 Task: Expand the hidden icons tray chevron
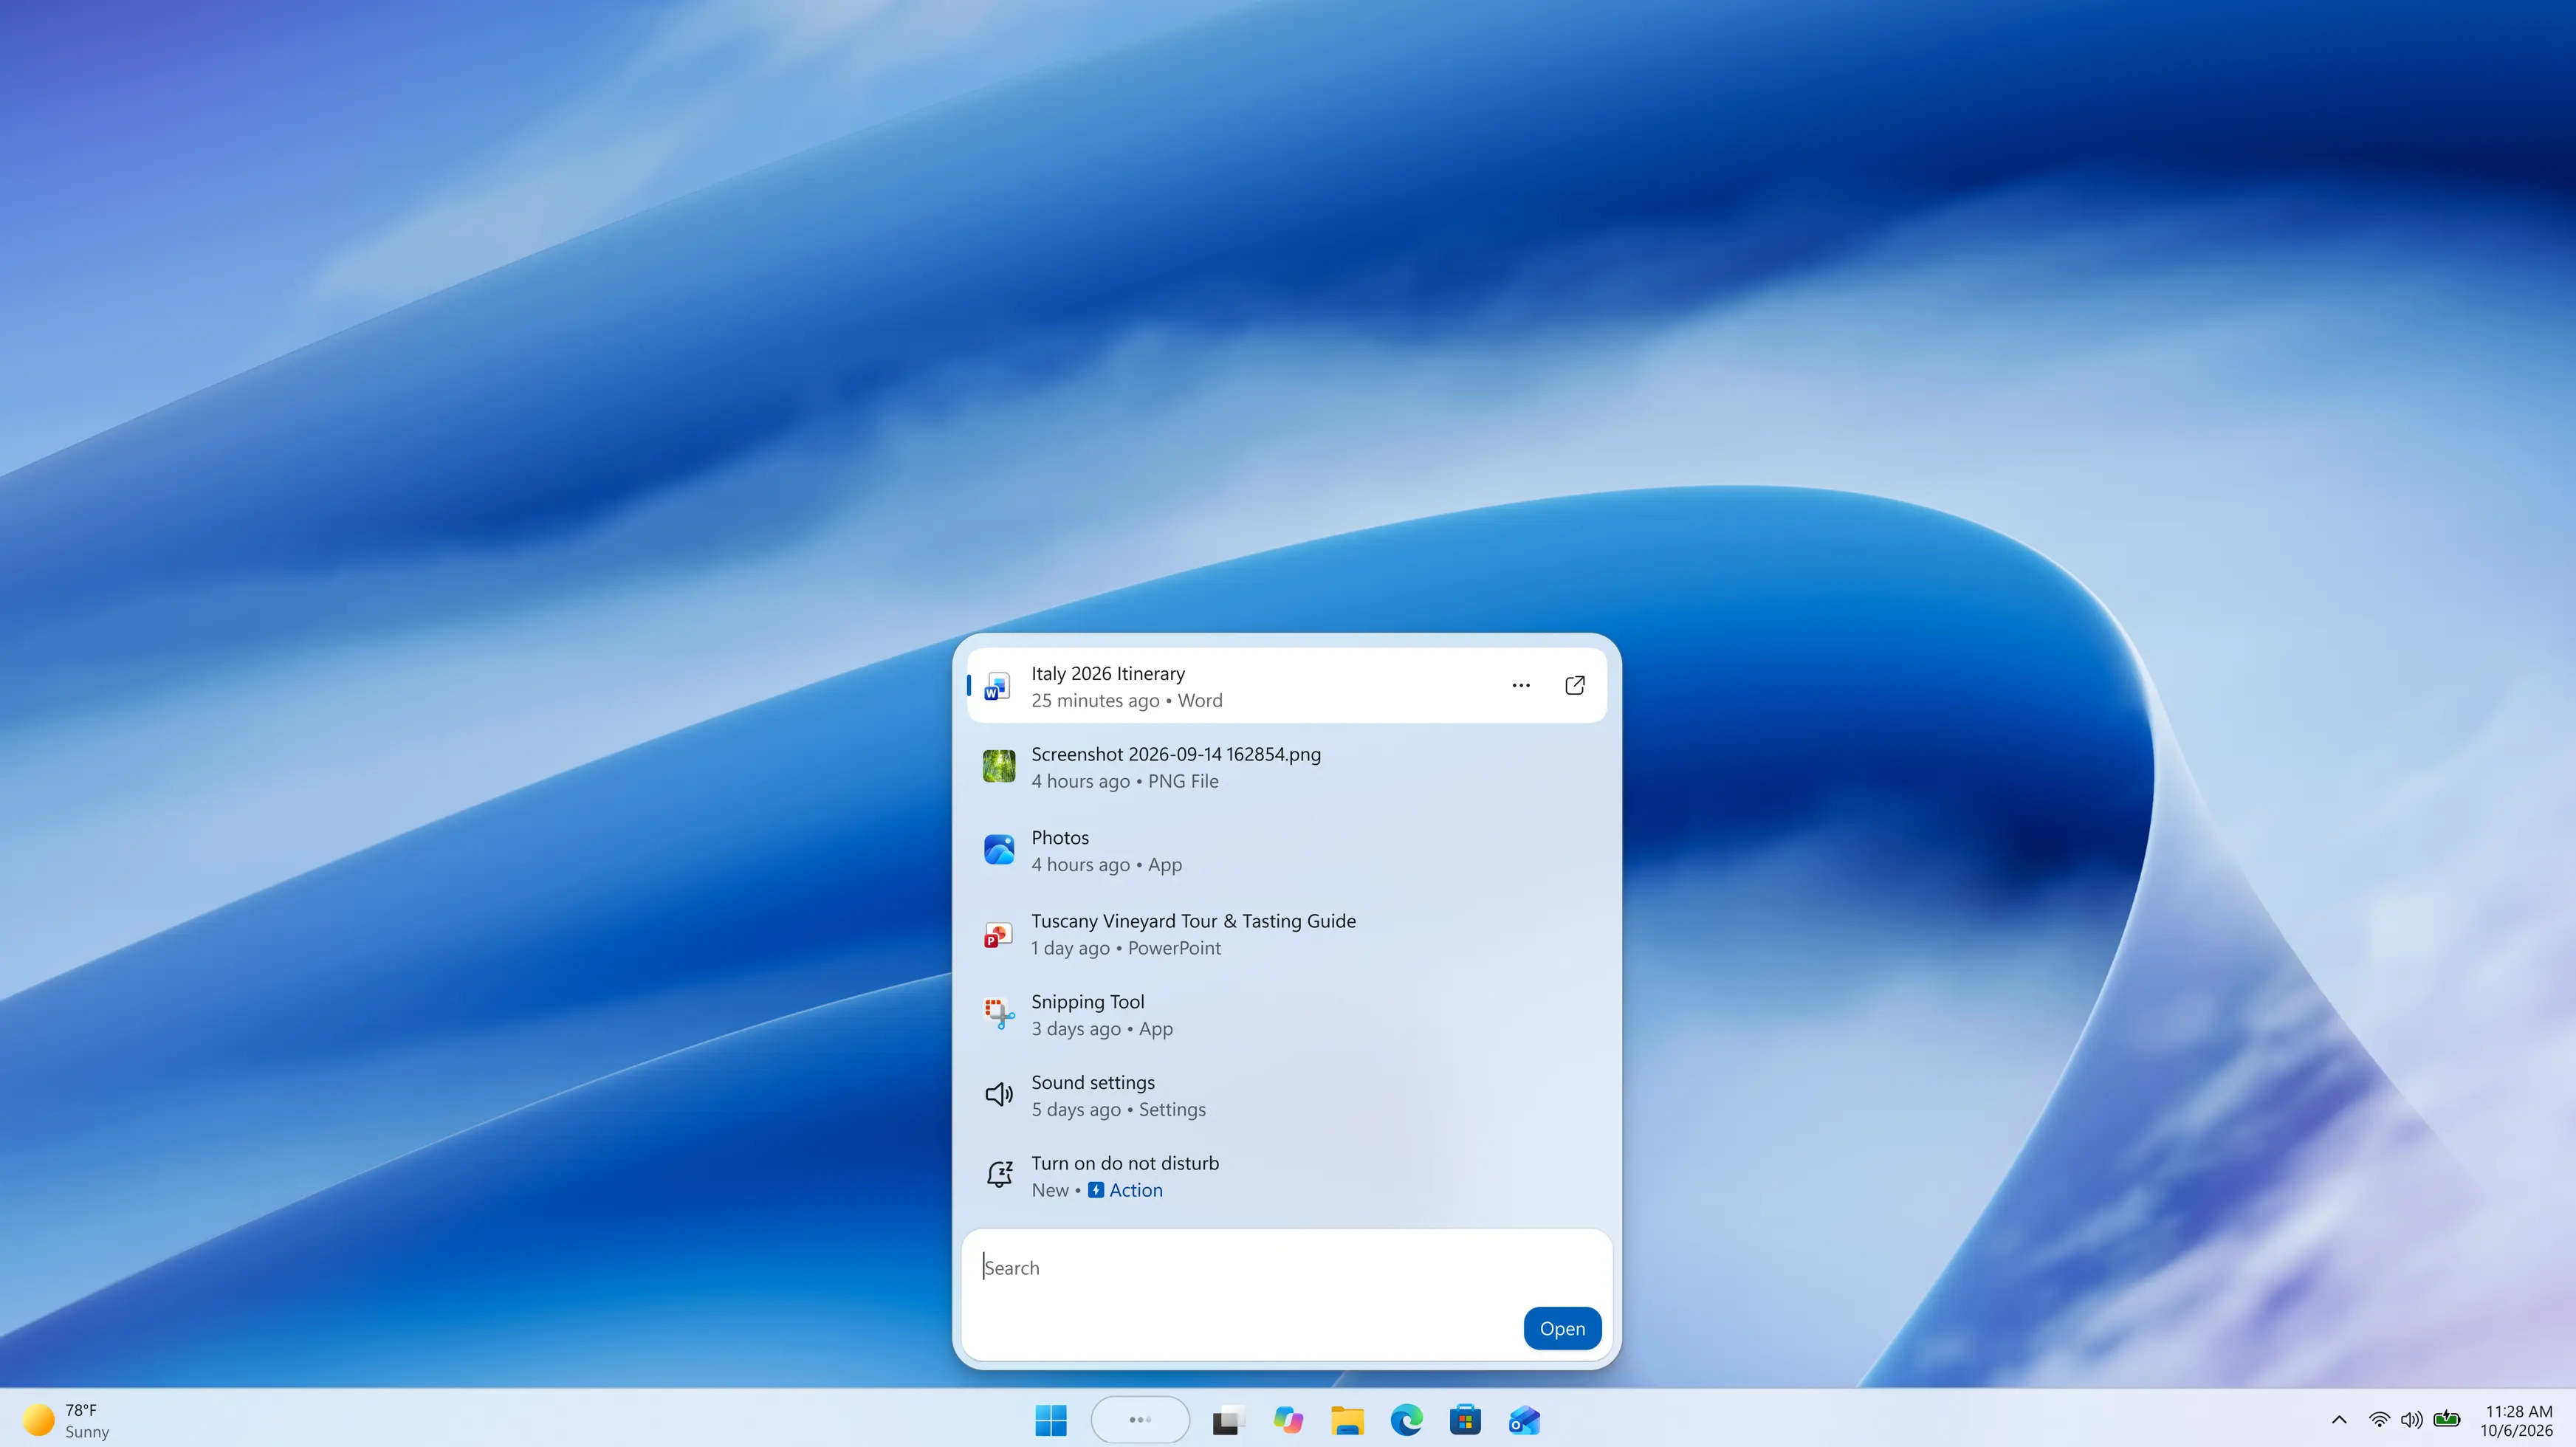click(2339, 1420)
